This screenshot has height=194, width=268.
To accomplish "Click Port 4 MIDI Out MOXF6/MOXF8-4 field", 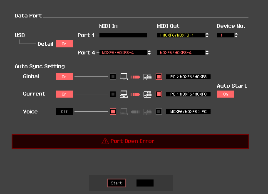I will click(181, 53).
